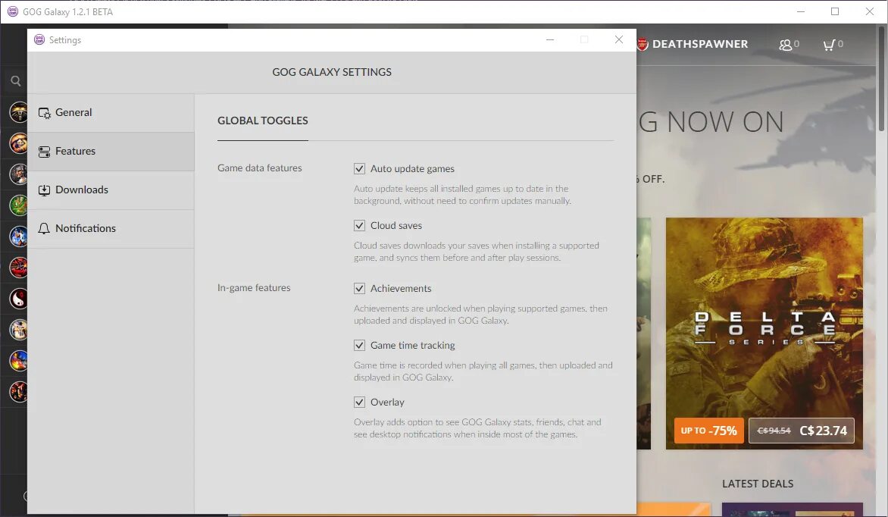Minimize the Settings window
The width and height of the screenshot is (888, 517).
pyautogui.click(x=550, y=39)
